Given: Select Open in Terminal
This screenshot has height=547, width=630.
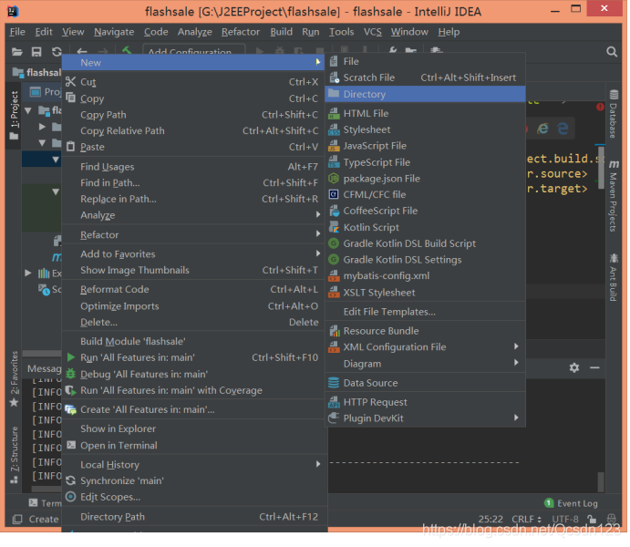Looking at the screenshot, I should [x=193, y=446].
